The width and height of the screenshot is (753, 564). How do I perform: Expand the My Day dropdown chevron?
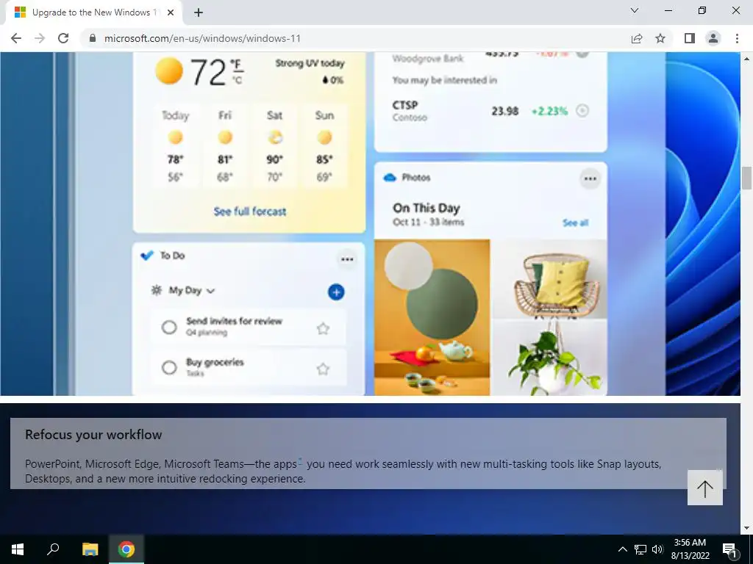coord(210,291)
